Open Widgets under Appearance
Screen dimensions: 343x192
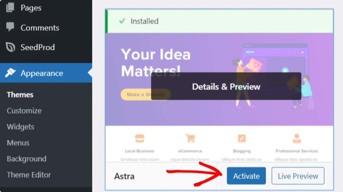point(21,127)
